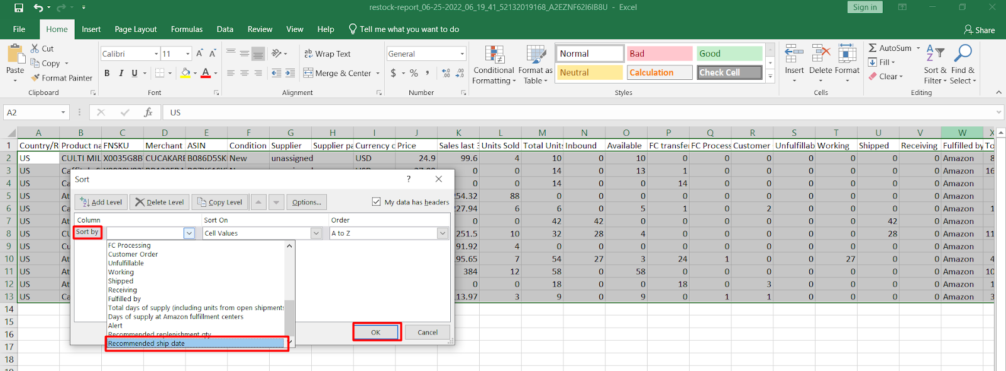Image resolution: width=1006 pixels, height=371 pixels.
Task: Open Conditional Formatting icon
Action: [x=494, y=55]
